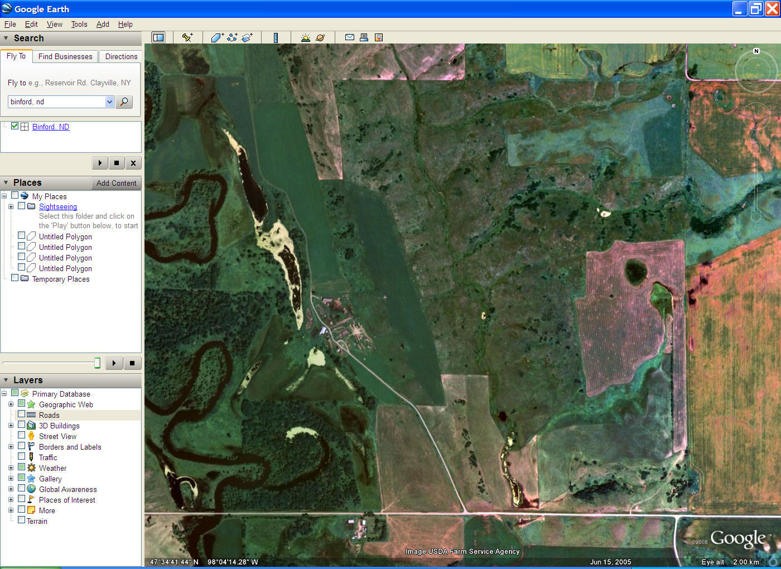The image size is (781, 569).
Task: Click the Geographic Web green star icon
Action: [31, 404]
